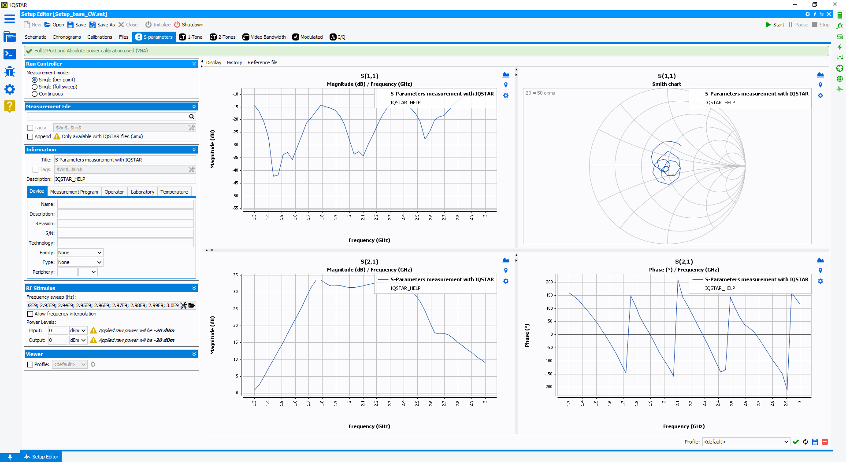
Task: Enable the Viewer Profile checkbox
Action: 30,365
